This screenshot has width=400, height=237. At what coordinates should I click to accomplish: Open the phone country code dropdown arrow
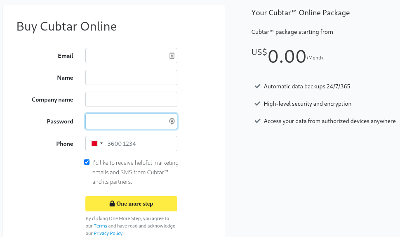click(x=101, y=143)
